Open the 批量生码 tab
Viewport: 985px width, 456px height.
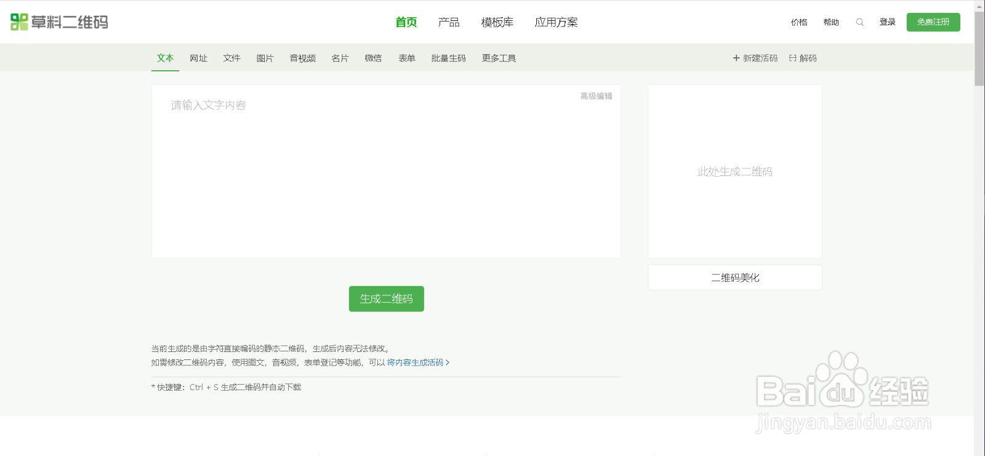[448, 58]
